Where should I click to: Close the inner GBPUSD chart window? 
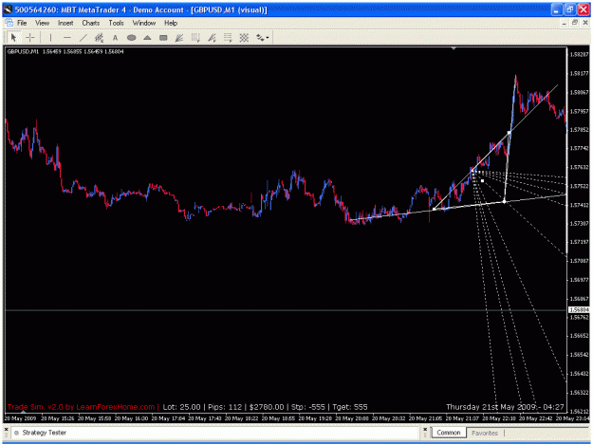point(585,23)
